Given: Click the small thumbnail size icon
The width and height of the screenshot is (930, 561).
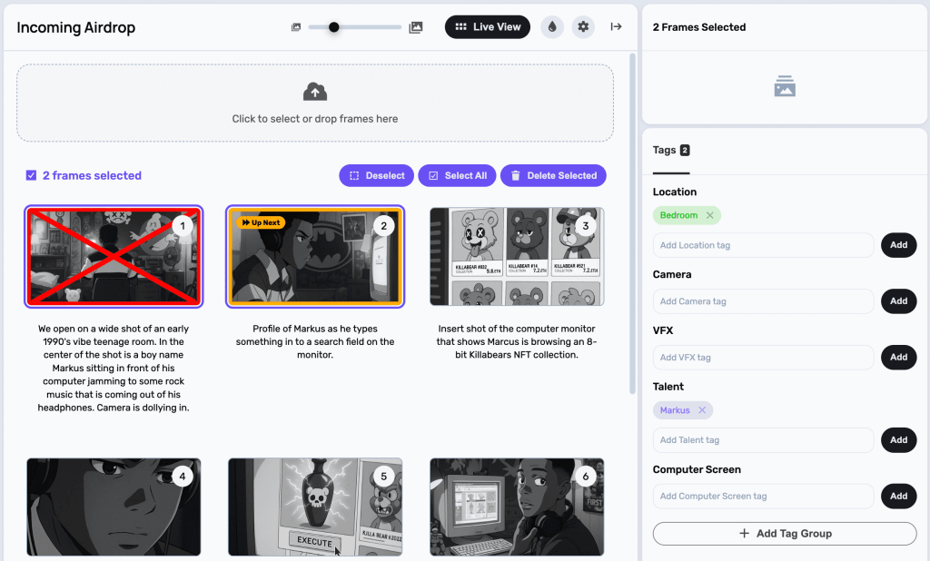Looking at the screenshot, I should pos(296,27).
